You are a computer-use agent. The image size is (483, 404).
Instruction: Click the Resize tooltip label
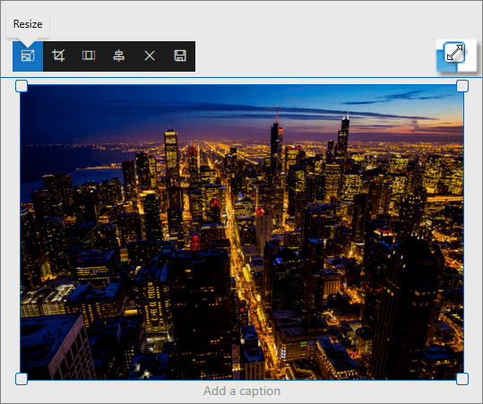click(x=28, y=24)
